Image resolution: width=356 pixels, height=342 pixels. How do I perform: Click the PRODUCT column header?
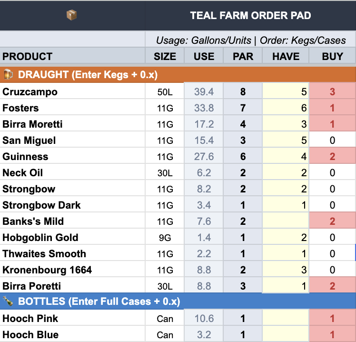pos(28,56)
